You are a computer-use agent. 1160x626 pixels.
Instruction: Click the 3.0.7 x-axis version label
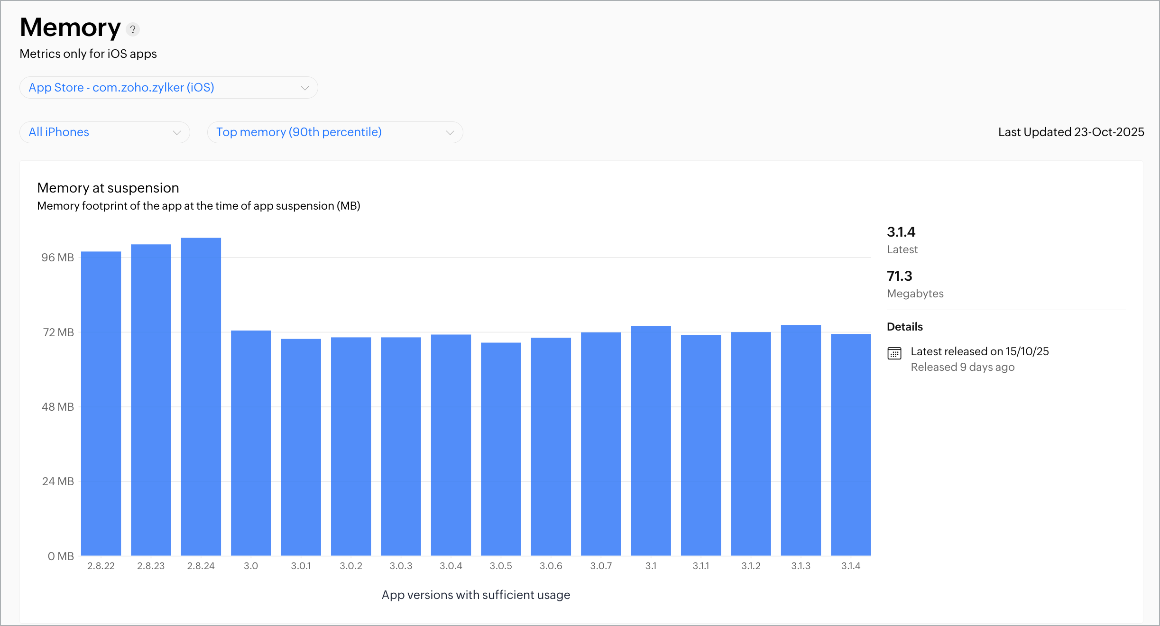pos(601,566)
